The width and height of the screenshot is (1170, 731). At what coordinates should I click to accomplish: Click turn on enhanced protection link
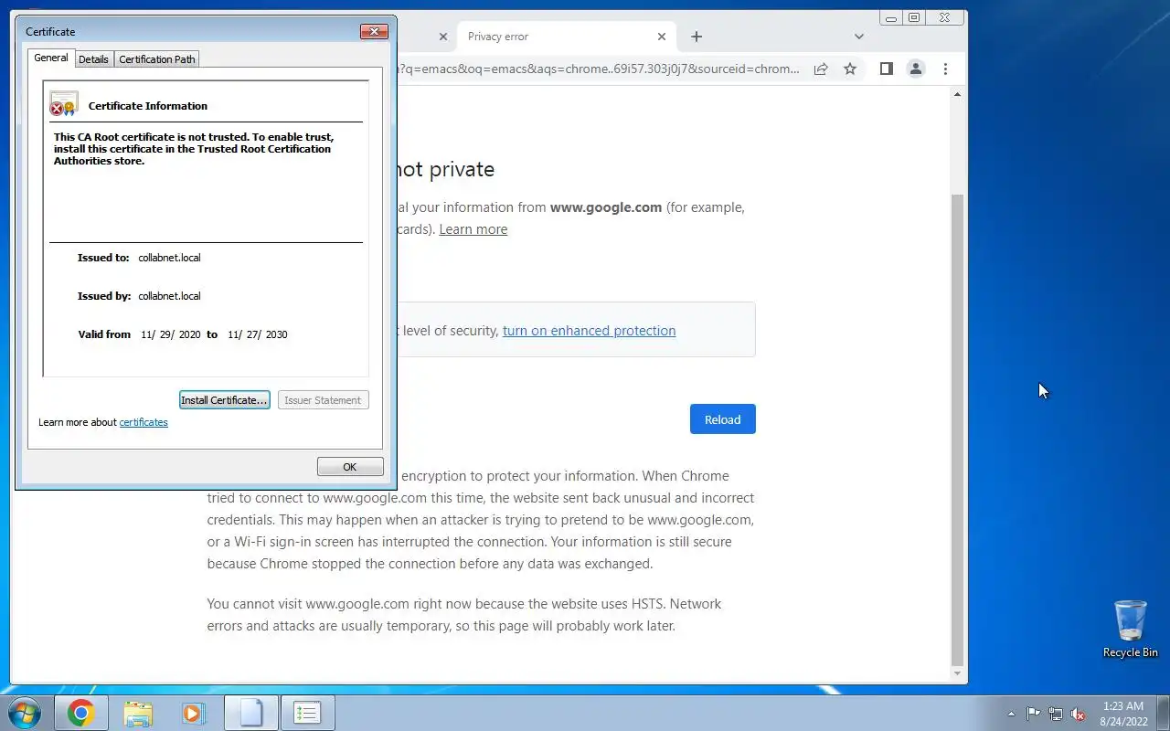[x=590, y=331]
